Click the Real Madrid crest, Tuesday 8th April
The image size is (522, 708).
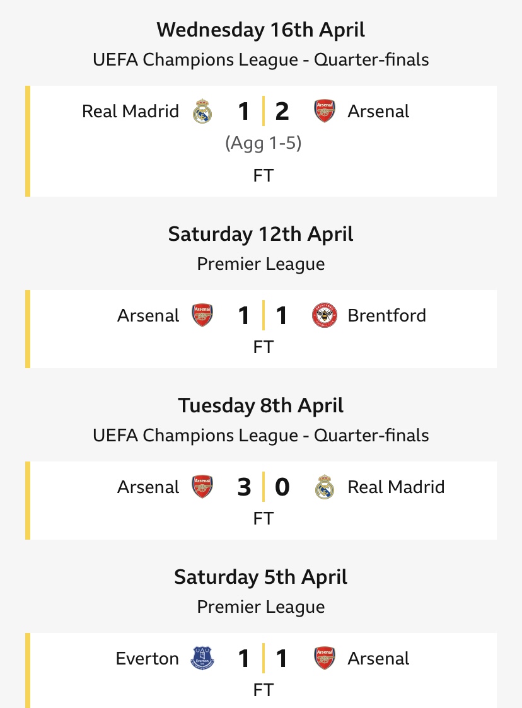point(324,487)
